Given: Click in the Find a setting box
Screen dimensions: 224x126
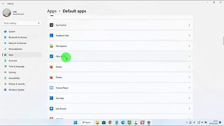Looking at the screenshot, I should 22,23.
